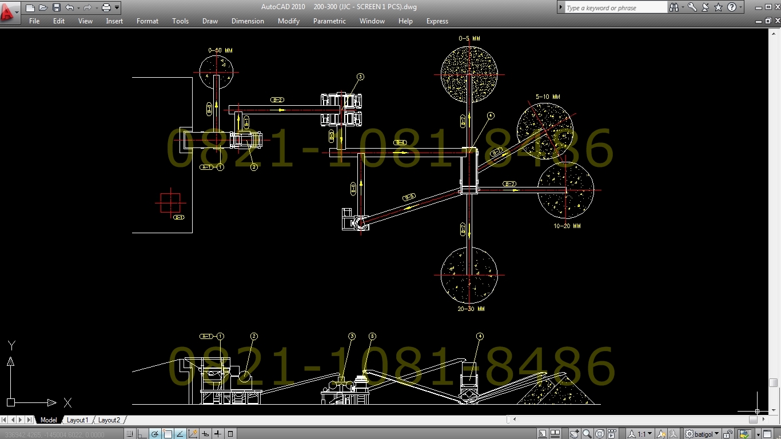
Task: Open the Communication Center satellite icon
Action: [x=705, y=7]
